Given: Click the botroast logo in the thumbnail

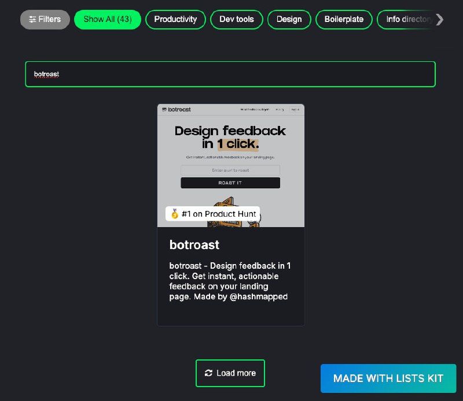Looking at the screenshot, I should coord(177,109).
